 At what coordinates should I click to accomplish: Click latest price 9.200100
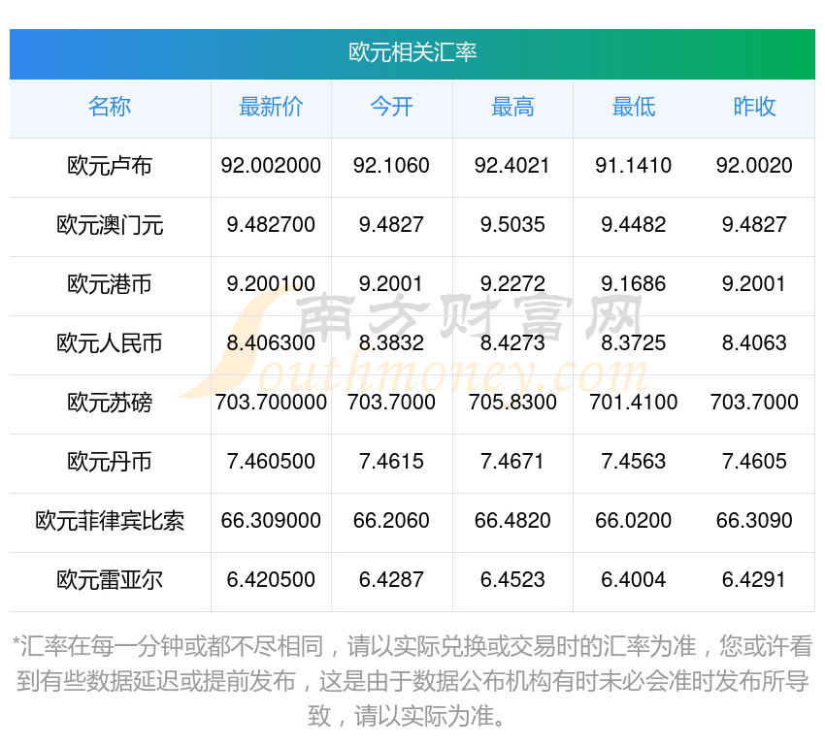point(271,284)
